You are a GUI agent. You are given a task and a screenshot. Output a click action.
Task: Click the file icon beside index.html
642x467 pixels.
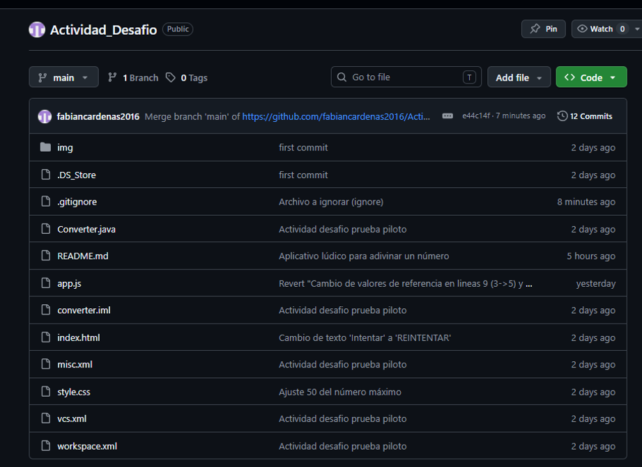tap(46, 338)
